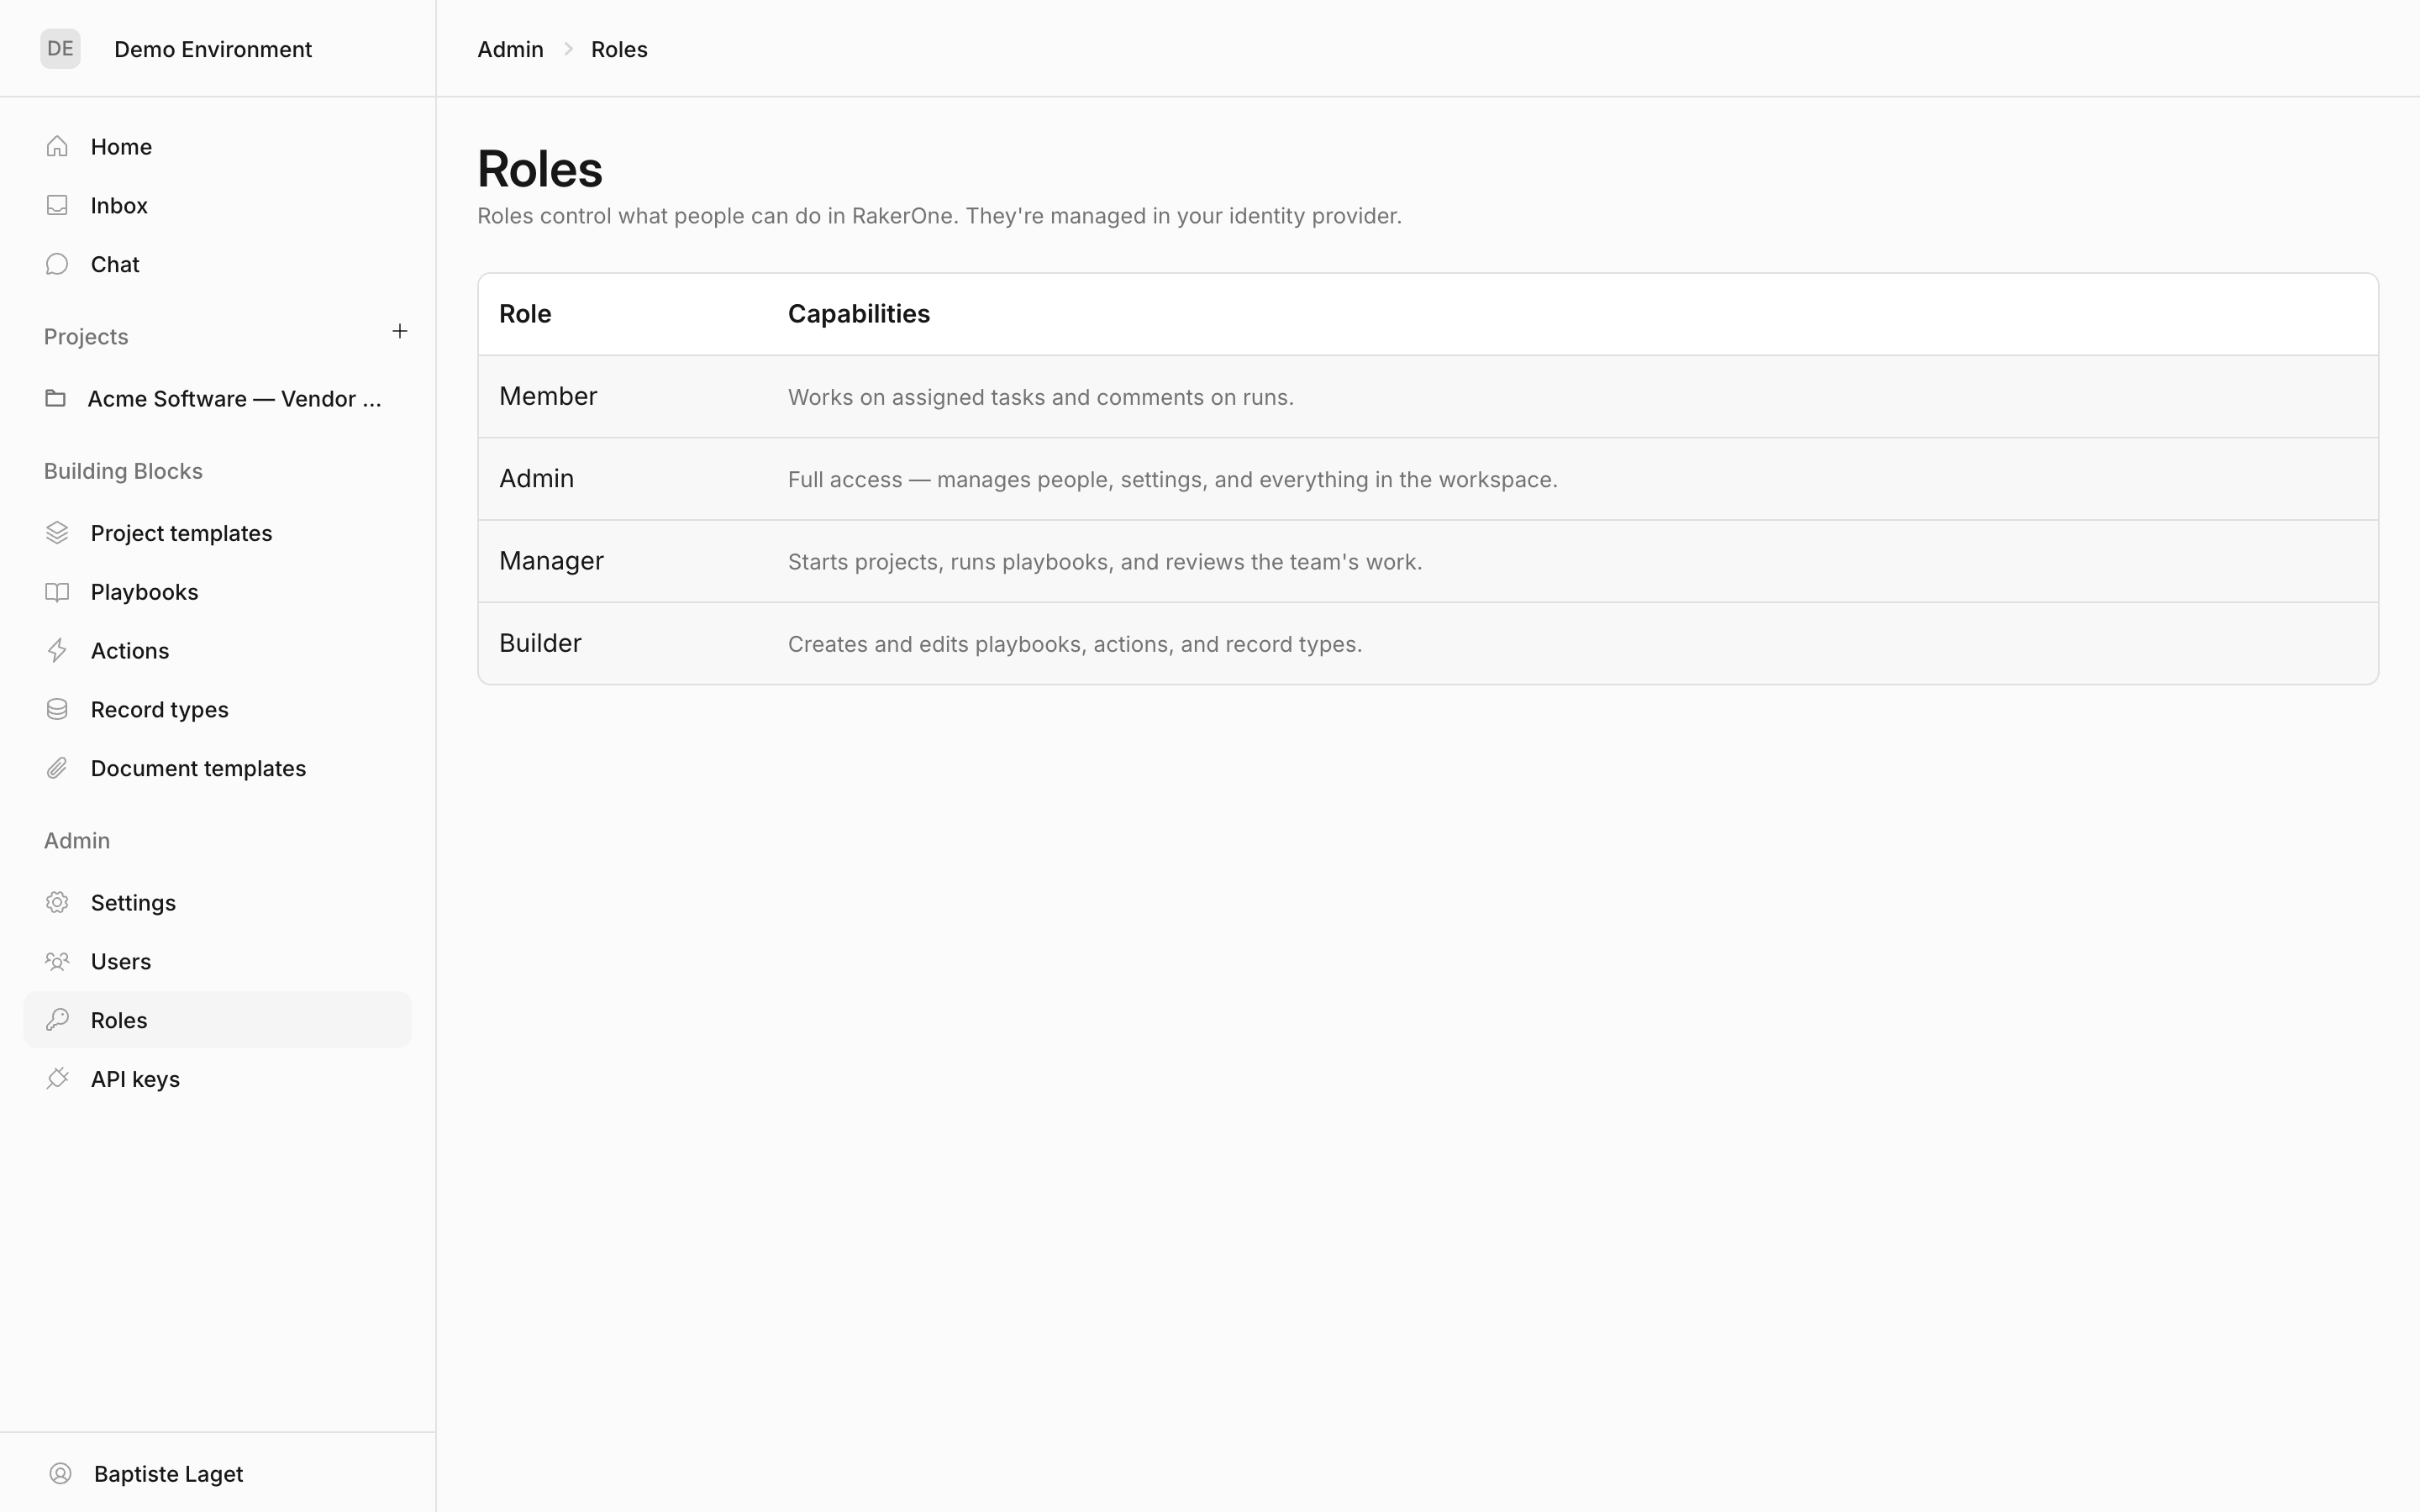2420x1512 pixels.
Task: Click the Actions lightning bolt icon
Action: point(57,651)
